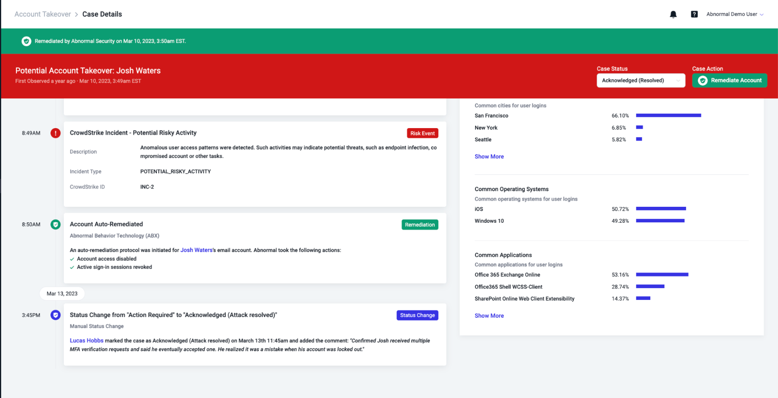The image size is (778, 398).
Task: Open the notifications bell icon
Action: pos(673,14)
